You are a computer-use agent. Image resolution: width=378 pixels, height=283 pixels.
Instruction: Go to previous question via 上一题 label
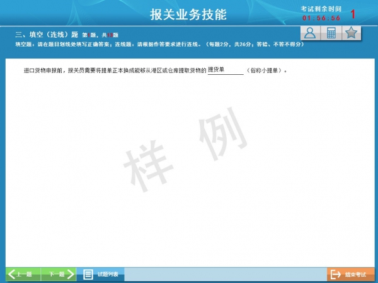24,274
